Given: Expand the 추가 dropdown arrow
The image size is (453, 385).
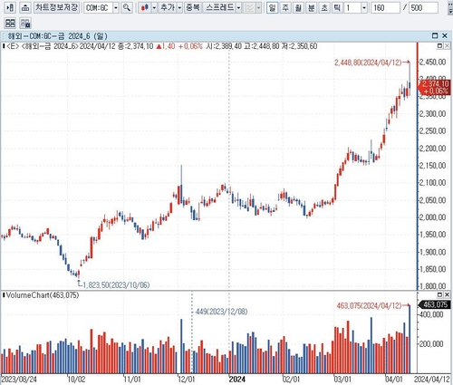Looking at the screenshot, I should point(179,7).
